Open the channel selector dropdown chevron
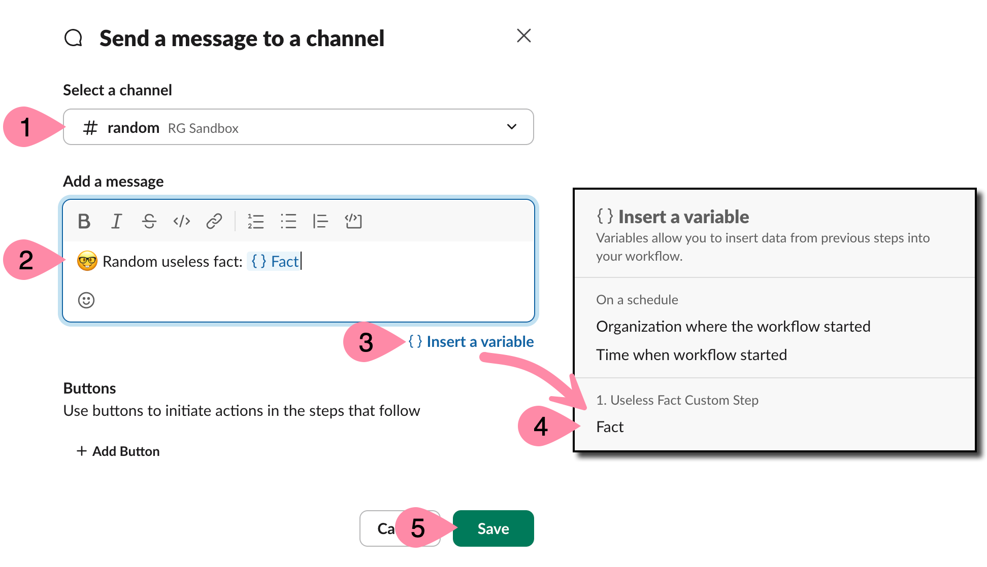The image size is (987, 567). [512, 127]
